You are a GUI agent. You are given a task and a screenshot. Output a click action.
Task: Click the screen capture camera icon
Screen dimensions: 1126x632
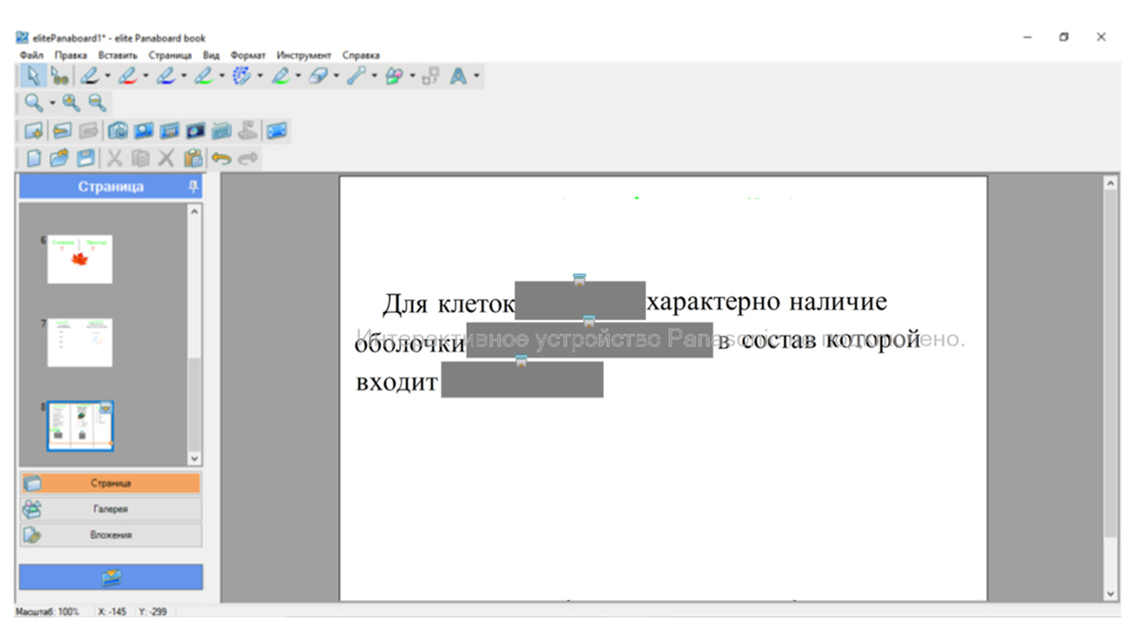(118, 131)
